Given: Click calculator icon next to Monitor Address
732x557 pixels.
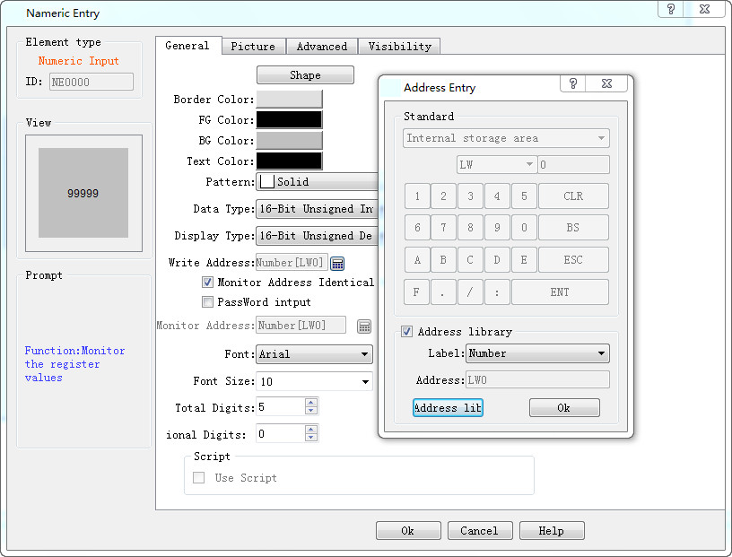Looking at the screenshot, I should pos(364,326).
